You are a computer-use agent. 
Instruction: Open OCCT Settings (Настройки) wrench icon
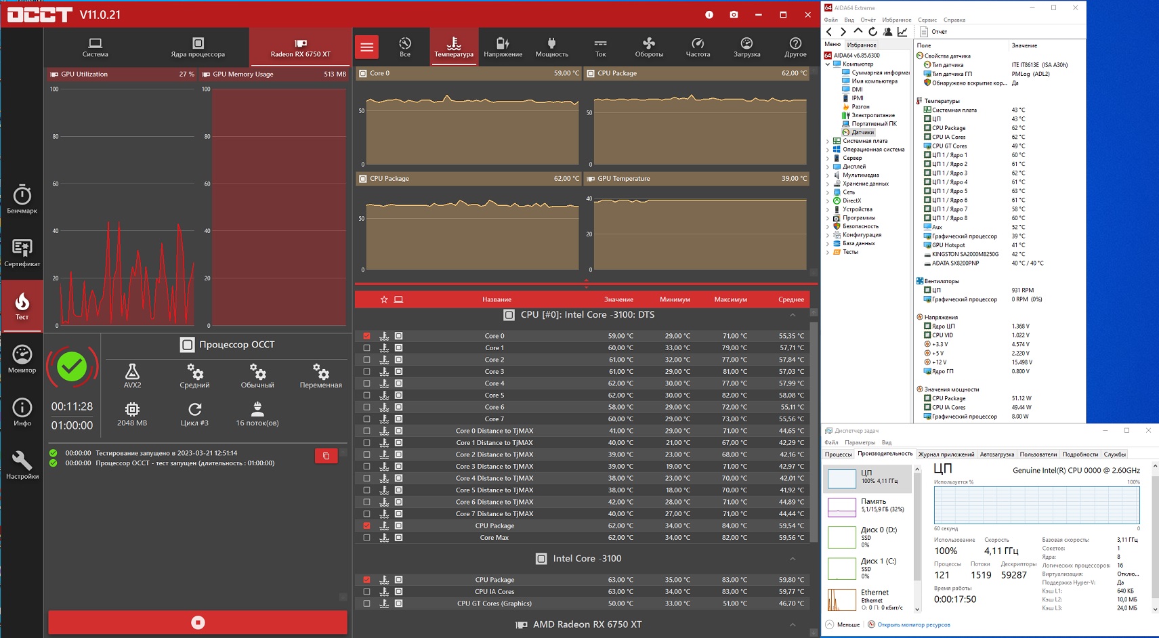click(22, 465)
